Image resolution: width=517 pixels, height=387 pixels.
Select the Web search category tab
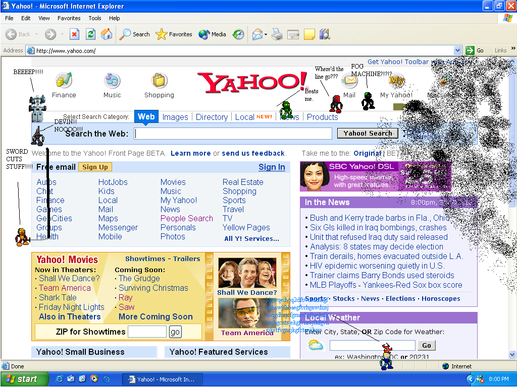pos(146,116)
